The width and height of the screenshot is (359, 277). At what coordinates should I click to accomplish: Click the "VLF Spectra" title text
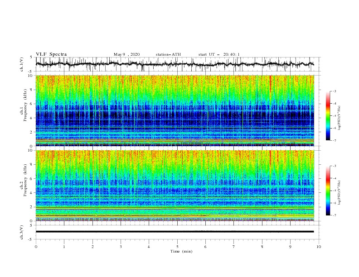[x=51, y=54]
